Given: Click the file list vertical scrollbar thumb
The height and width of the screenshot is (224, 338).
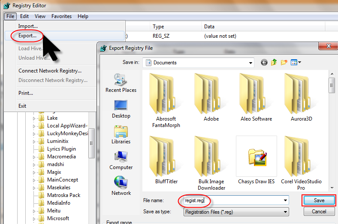Looking at the screenshot, I should (332, 85).
